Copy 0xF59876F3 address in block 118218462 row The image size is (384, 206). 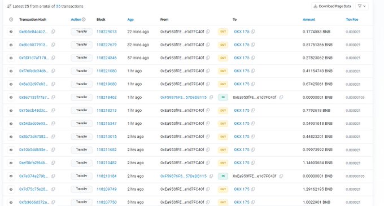coord(211,98)
